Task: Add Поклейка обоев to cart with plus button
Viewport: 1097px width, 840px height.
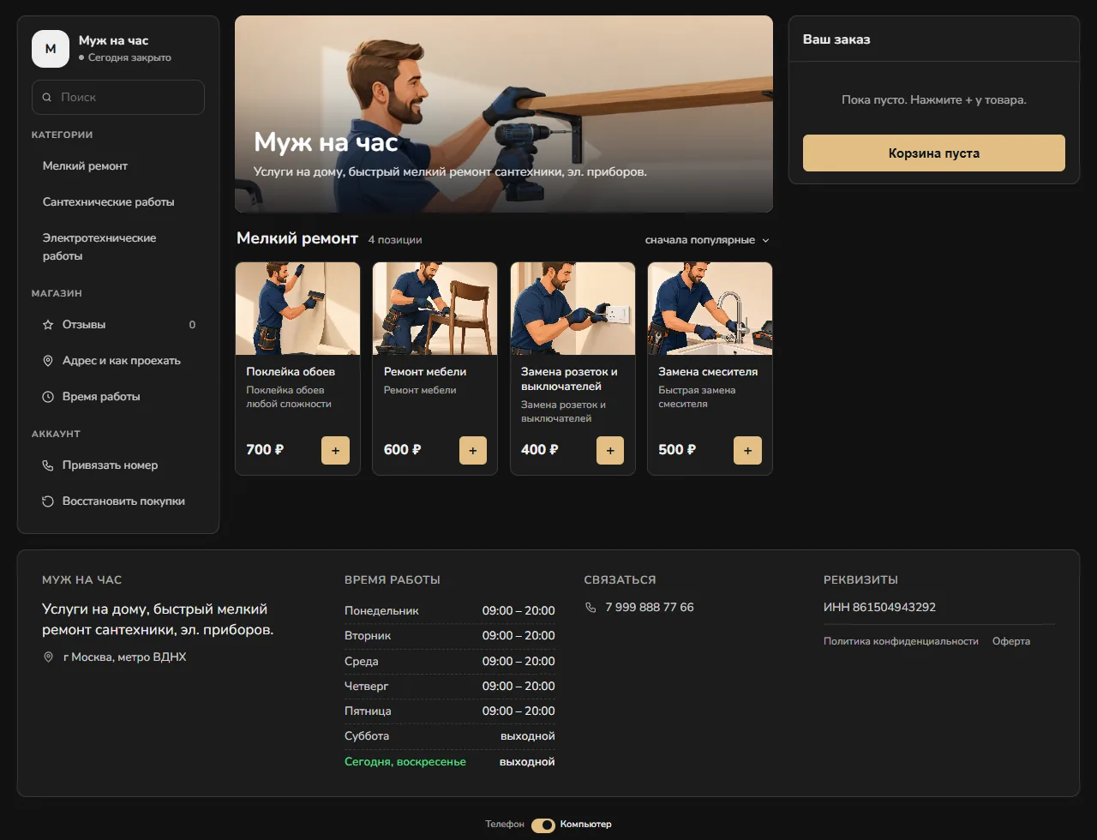Action: tap(335, 450)
